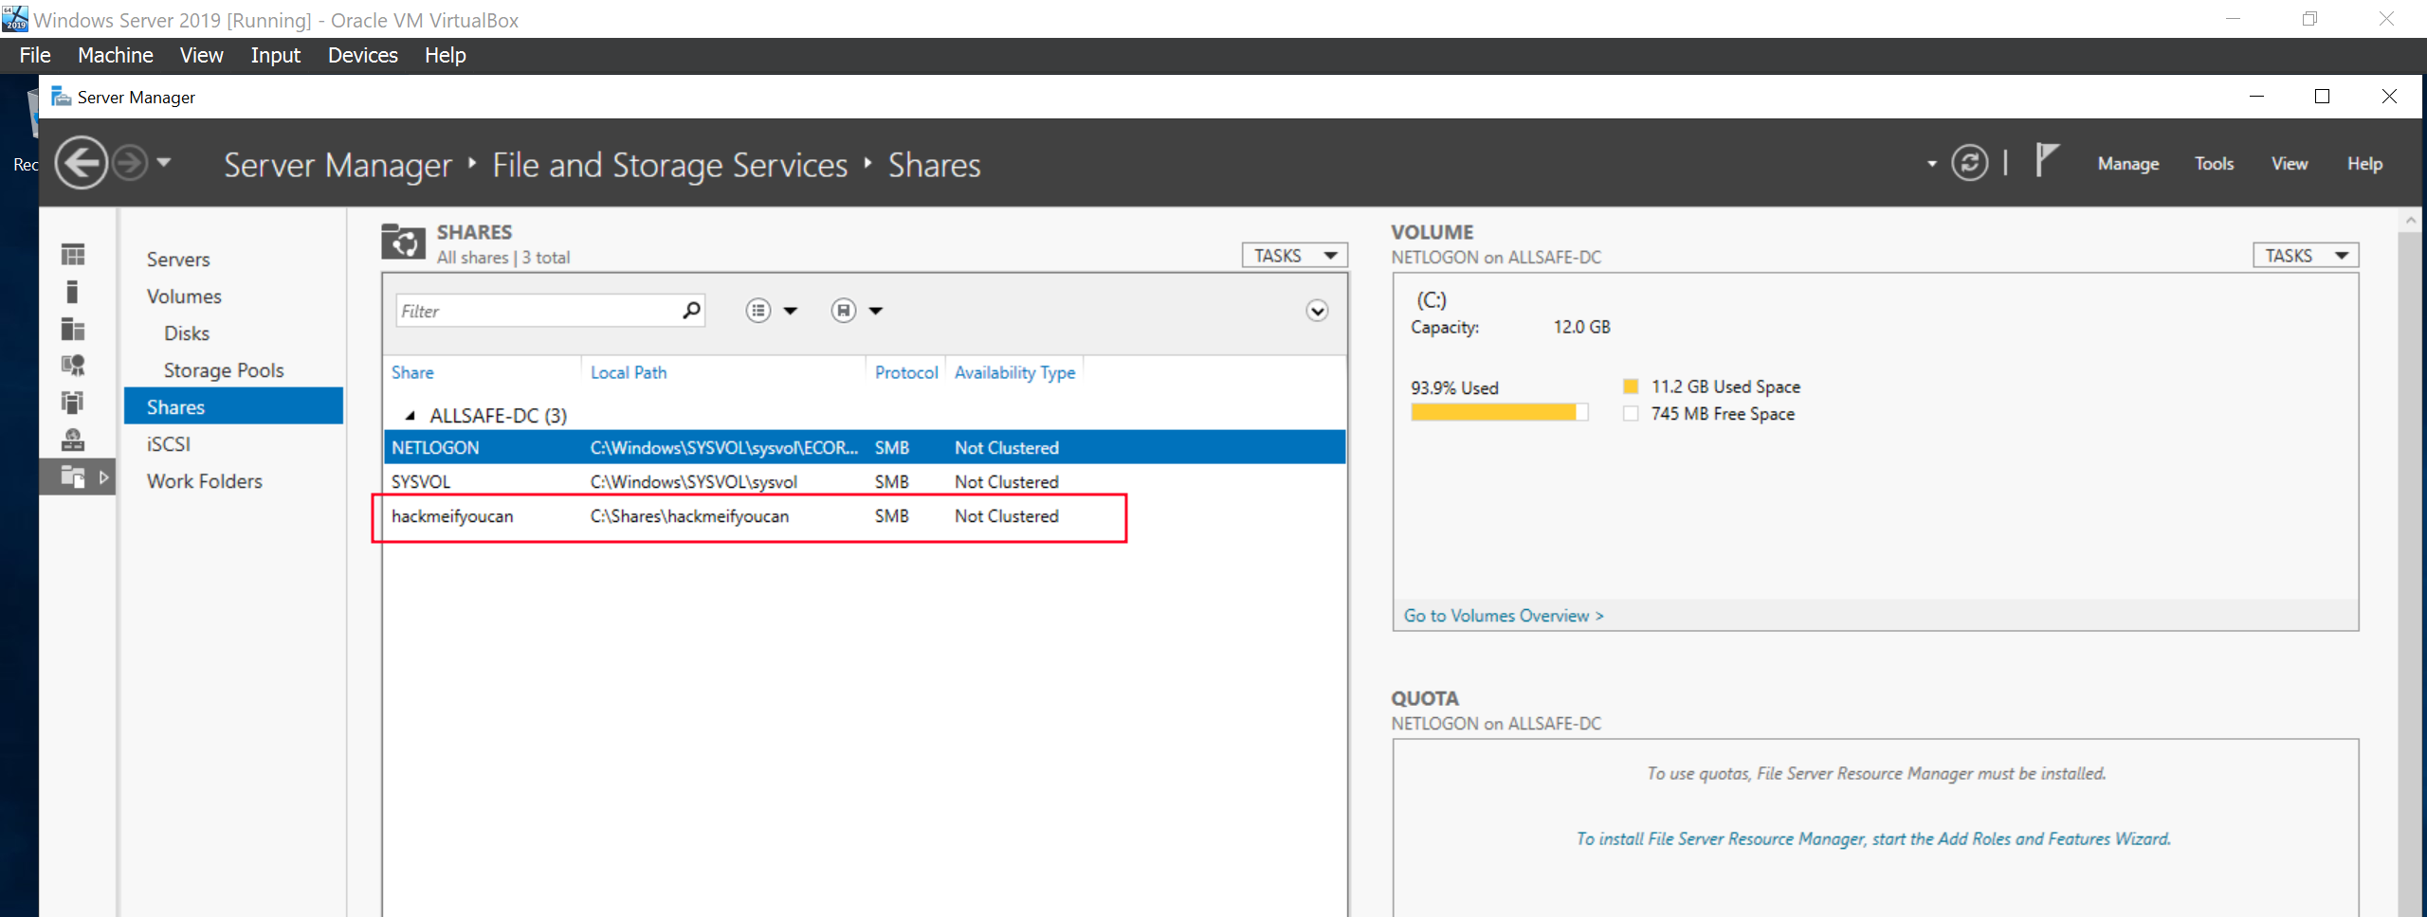Select the AD DS sidebar icon

pos(73,402)
